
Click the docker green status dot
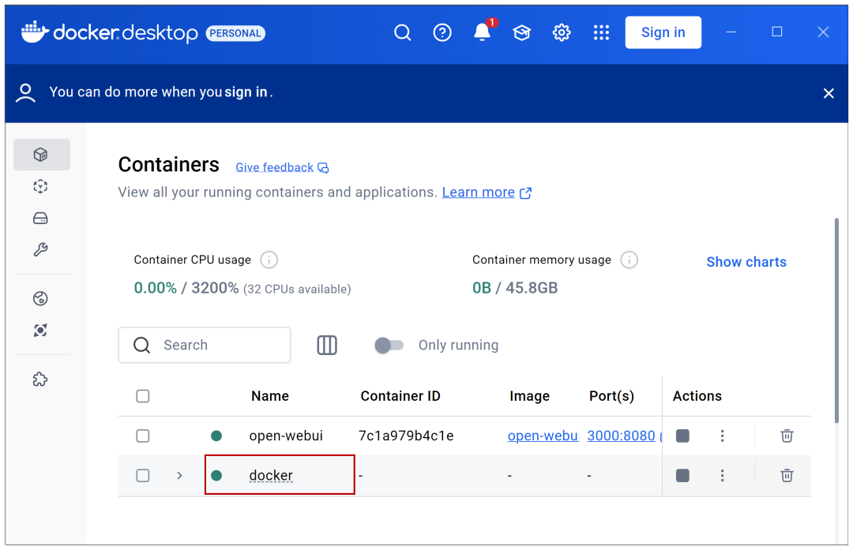tap(216, 476)
